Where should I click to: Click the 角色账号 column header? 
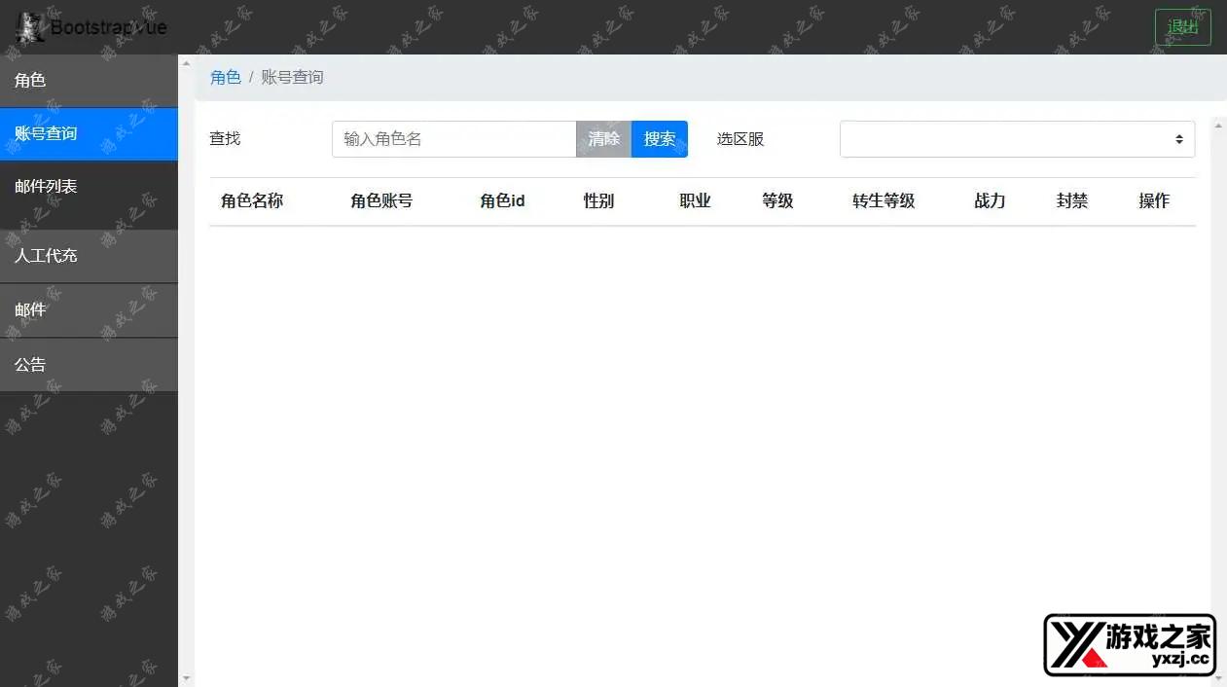381,201
